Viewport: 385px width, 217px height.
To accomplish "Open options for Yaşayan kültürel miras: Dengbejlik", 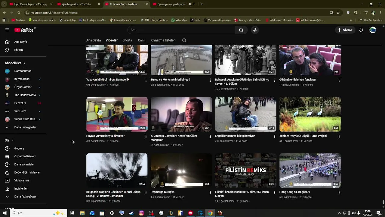I will pyautogui.click(x=146, y=80).
